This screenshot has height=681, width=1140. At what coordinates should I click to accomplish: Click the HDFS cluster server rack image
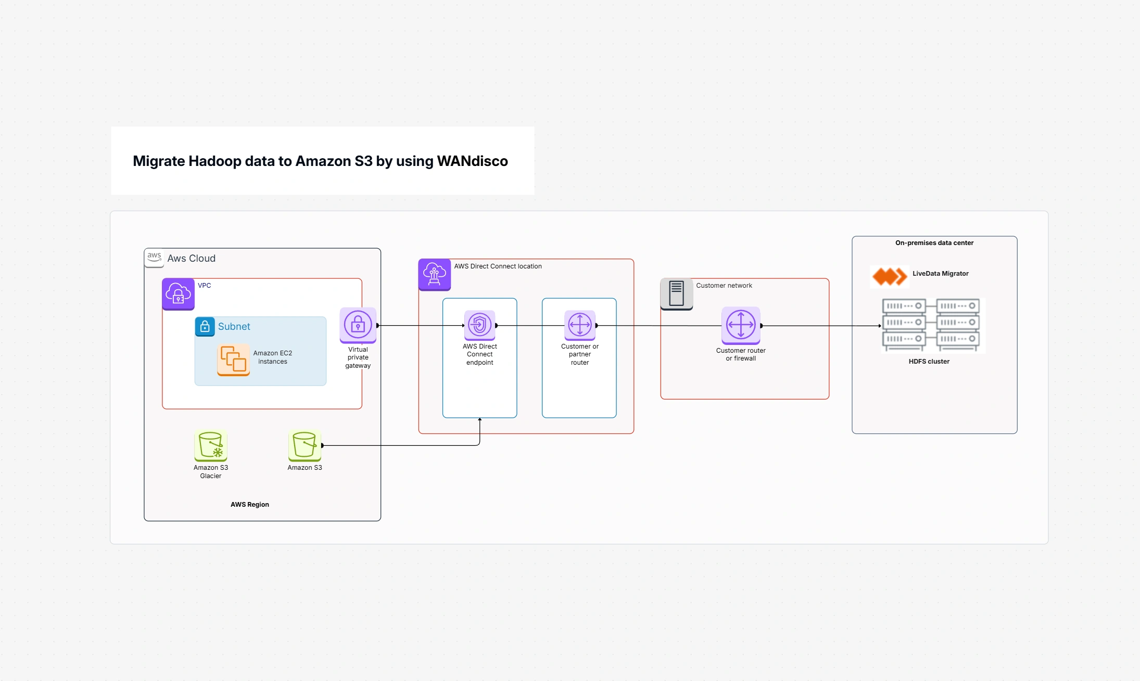(x=933, y=326)
